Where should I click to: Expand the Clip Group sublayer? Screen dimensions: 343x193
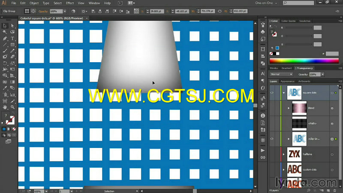pyautogui.click(x=289, y=139)
